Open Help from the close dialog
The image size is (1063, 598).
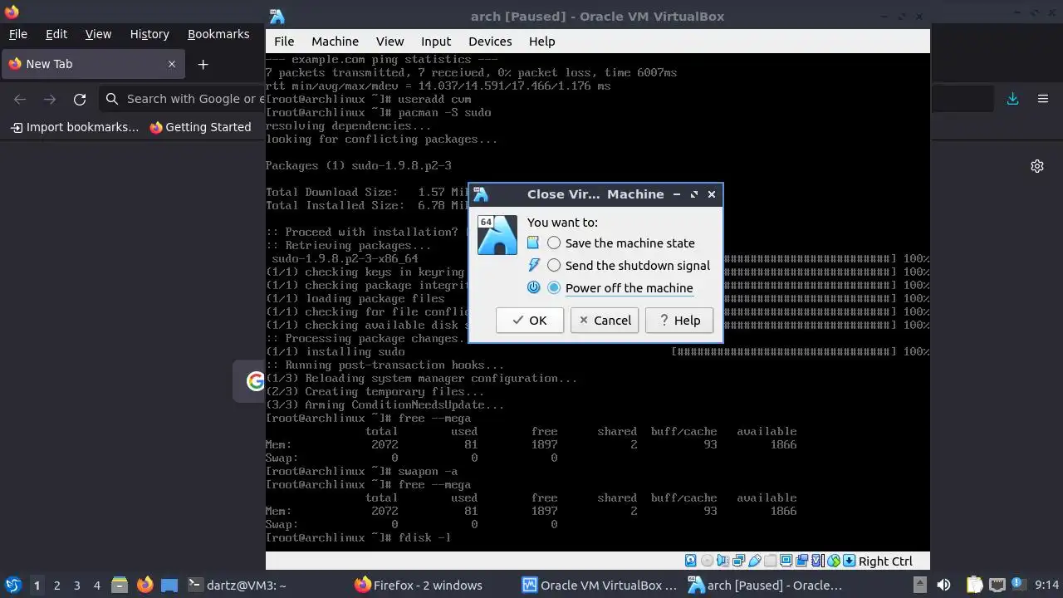679,321
